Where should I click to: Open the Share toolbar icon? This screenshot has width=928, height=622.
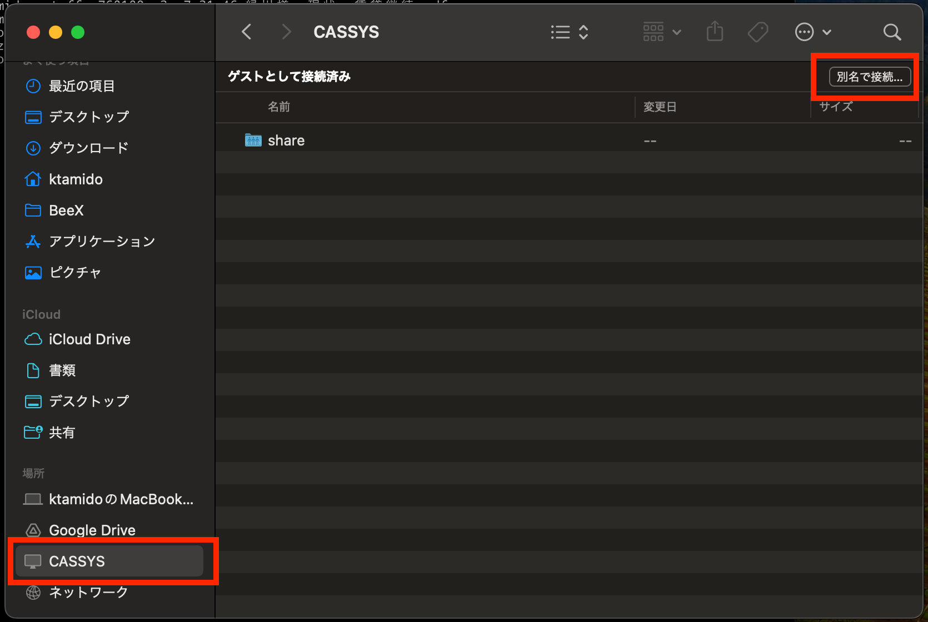pyautogui.click(x=715, y=32)
